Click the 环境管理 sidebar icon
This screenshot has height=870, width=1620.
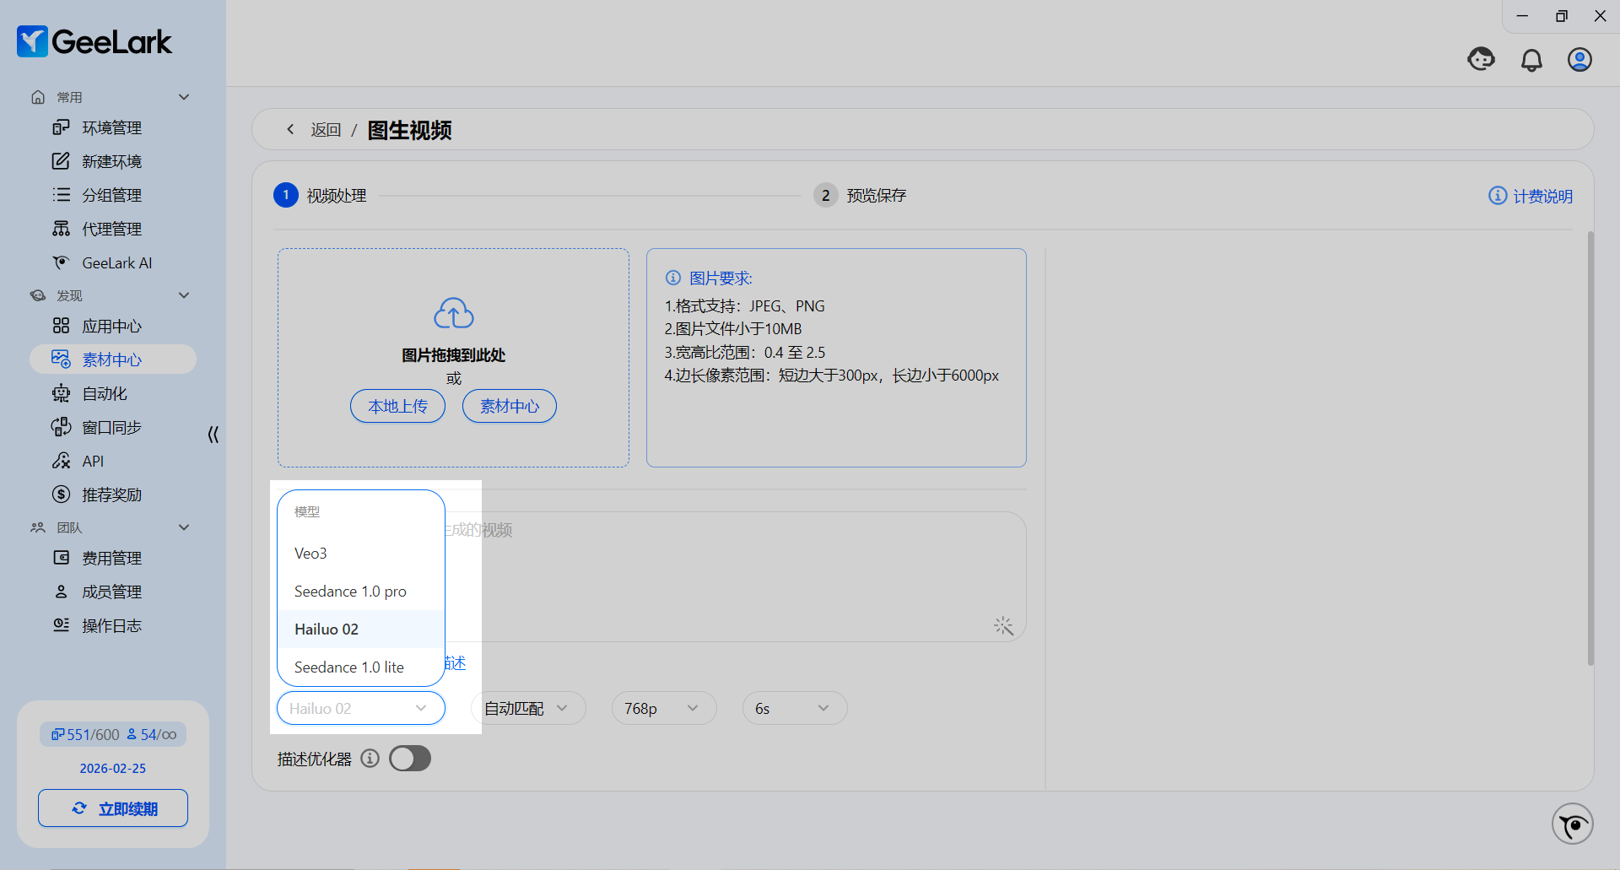coord(61,127)
